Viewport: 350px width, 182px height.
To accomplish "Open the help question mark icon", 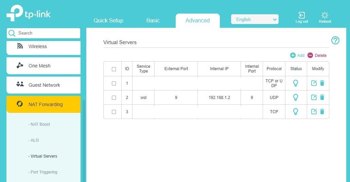I will click(x=335, y=40).
